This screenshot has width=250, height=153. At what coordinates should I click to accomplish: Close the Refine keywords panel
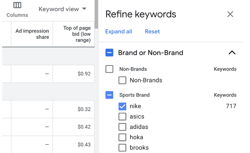pyautogui.click(x=230, y=14)
